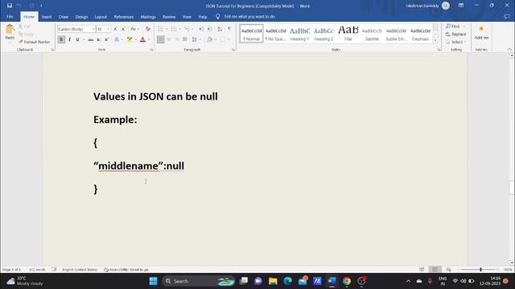Decrease font size with Shrink Font
Screen dimensions: 515x289
click(x=123, y=29)
